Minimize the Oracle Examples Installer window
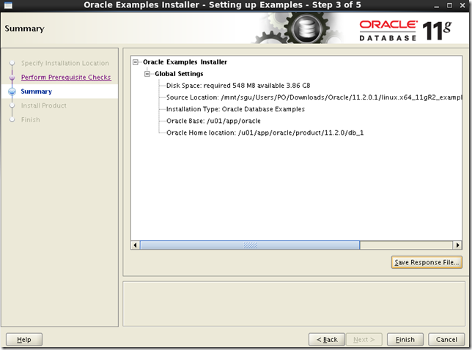The image size is (472, 350). coord(437,5)
